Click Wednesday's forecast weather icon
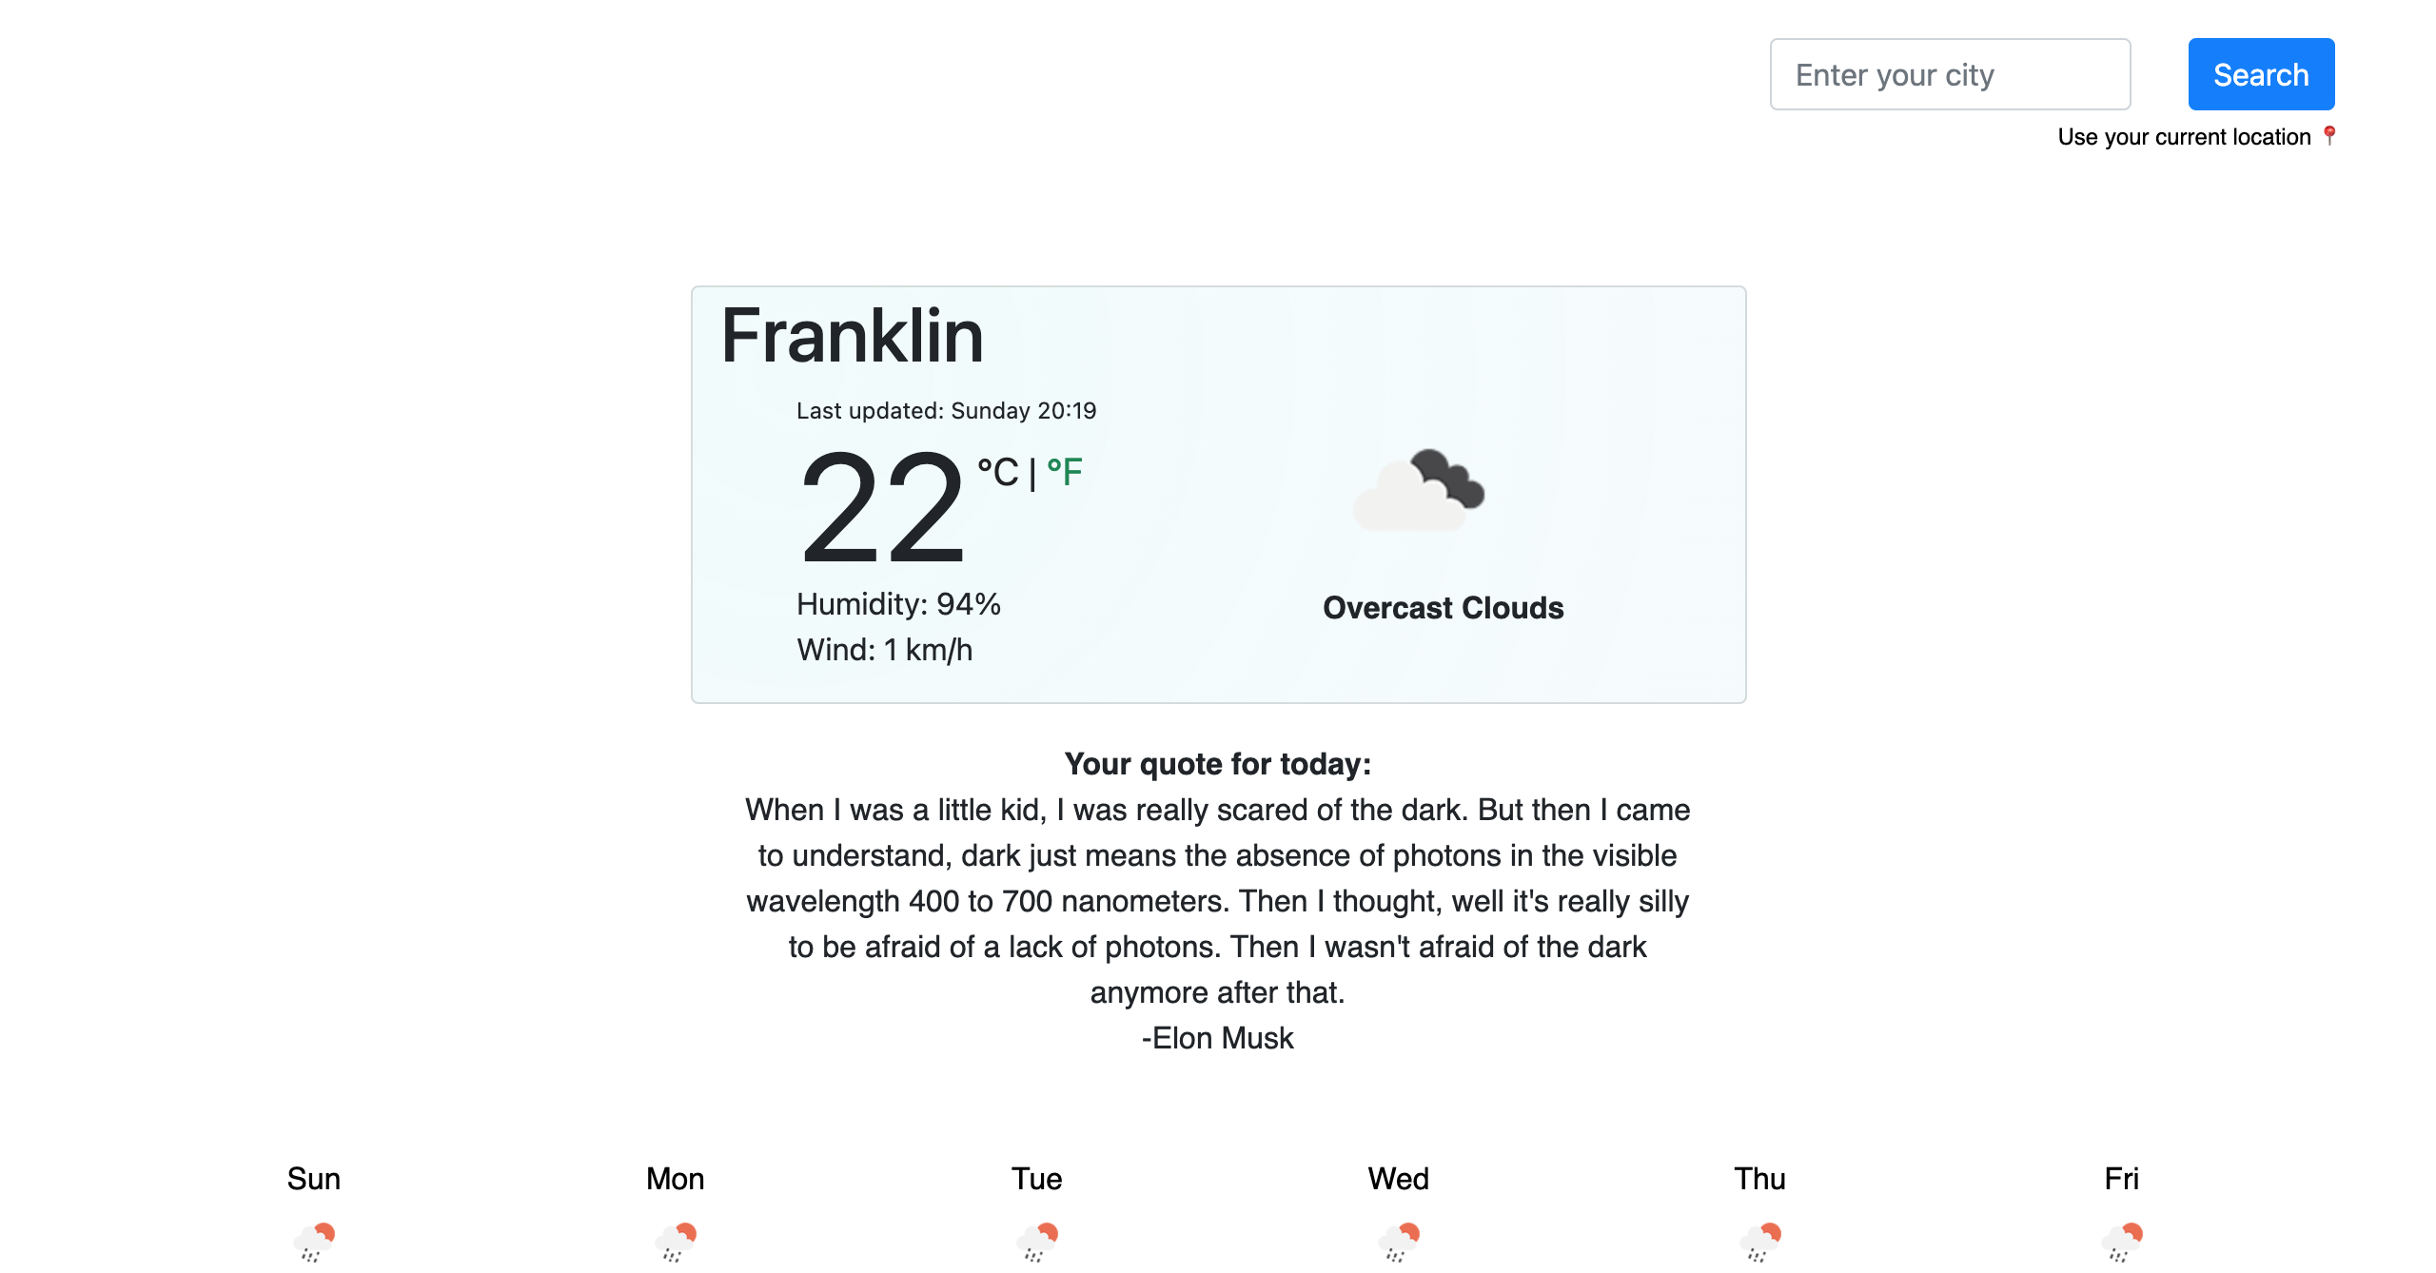 (1399, 1241)
